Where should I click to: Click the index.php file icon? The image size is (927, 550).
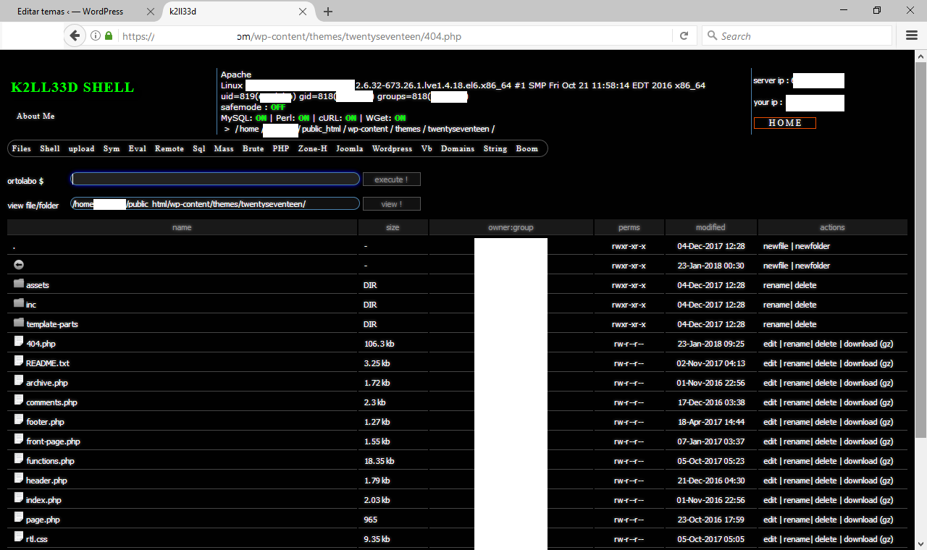click(x=19, y=499)
